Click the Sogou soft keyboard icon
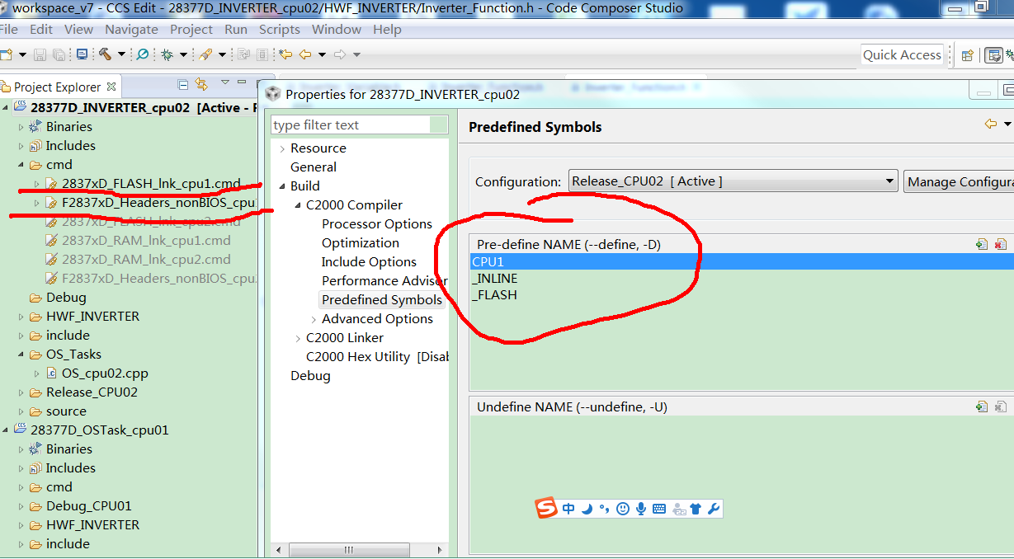The image size is (1014, 559). pyautogui.click(x=659, y=509)
